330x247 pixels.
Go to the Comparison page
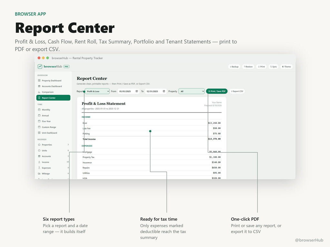(x=53, y=92)
